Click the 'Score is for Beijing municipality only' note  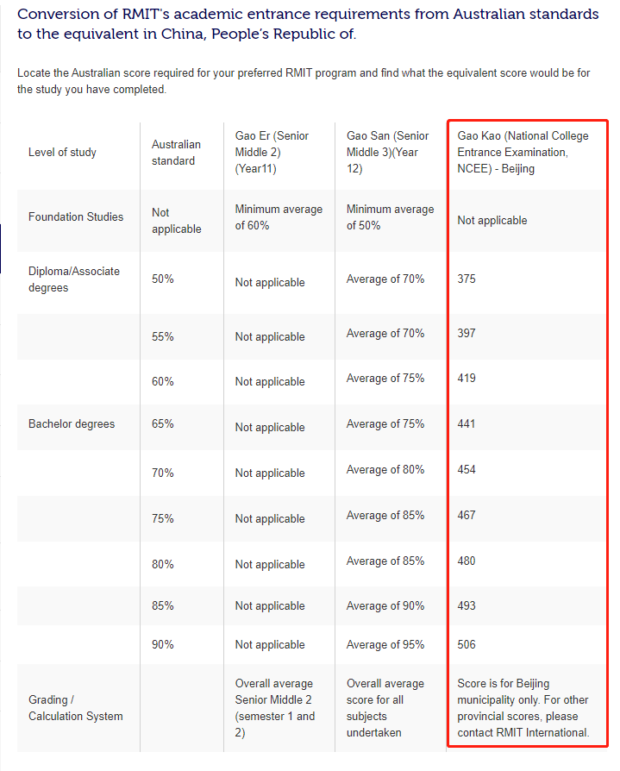pos(523,708)
